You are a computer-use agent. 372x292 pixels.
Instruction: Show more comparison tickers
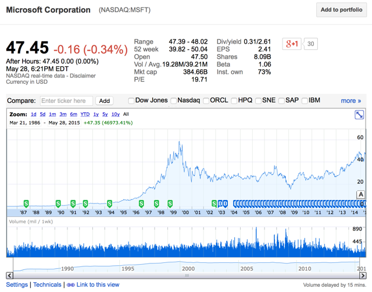click(x=351, y=101)
